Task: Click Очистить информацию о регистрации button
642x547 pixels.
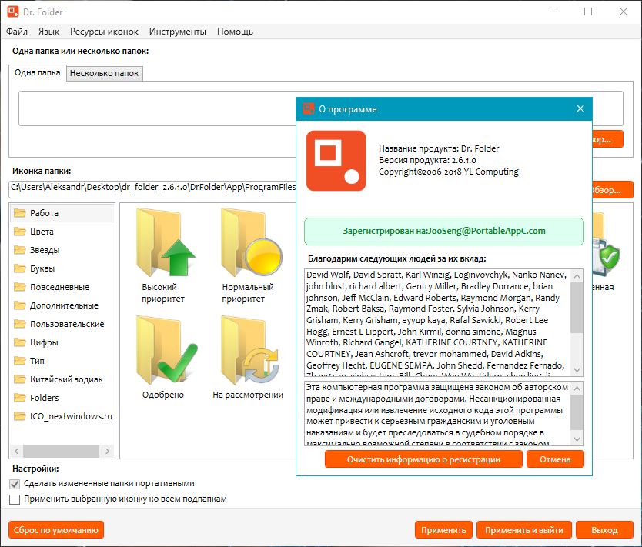Action: (x=424, y=459)
